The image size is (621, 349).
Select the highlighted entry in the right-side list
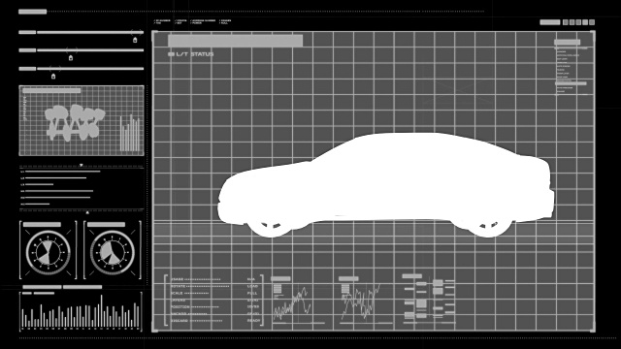click(571, 83)
